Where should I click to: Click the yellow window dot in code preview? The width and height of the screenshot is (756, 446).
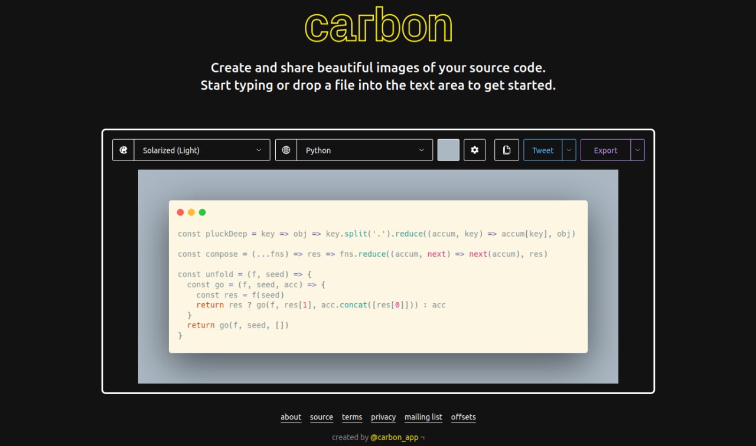[191, 212]
